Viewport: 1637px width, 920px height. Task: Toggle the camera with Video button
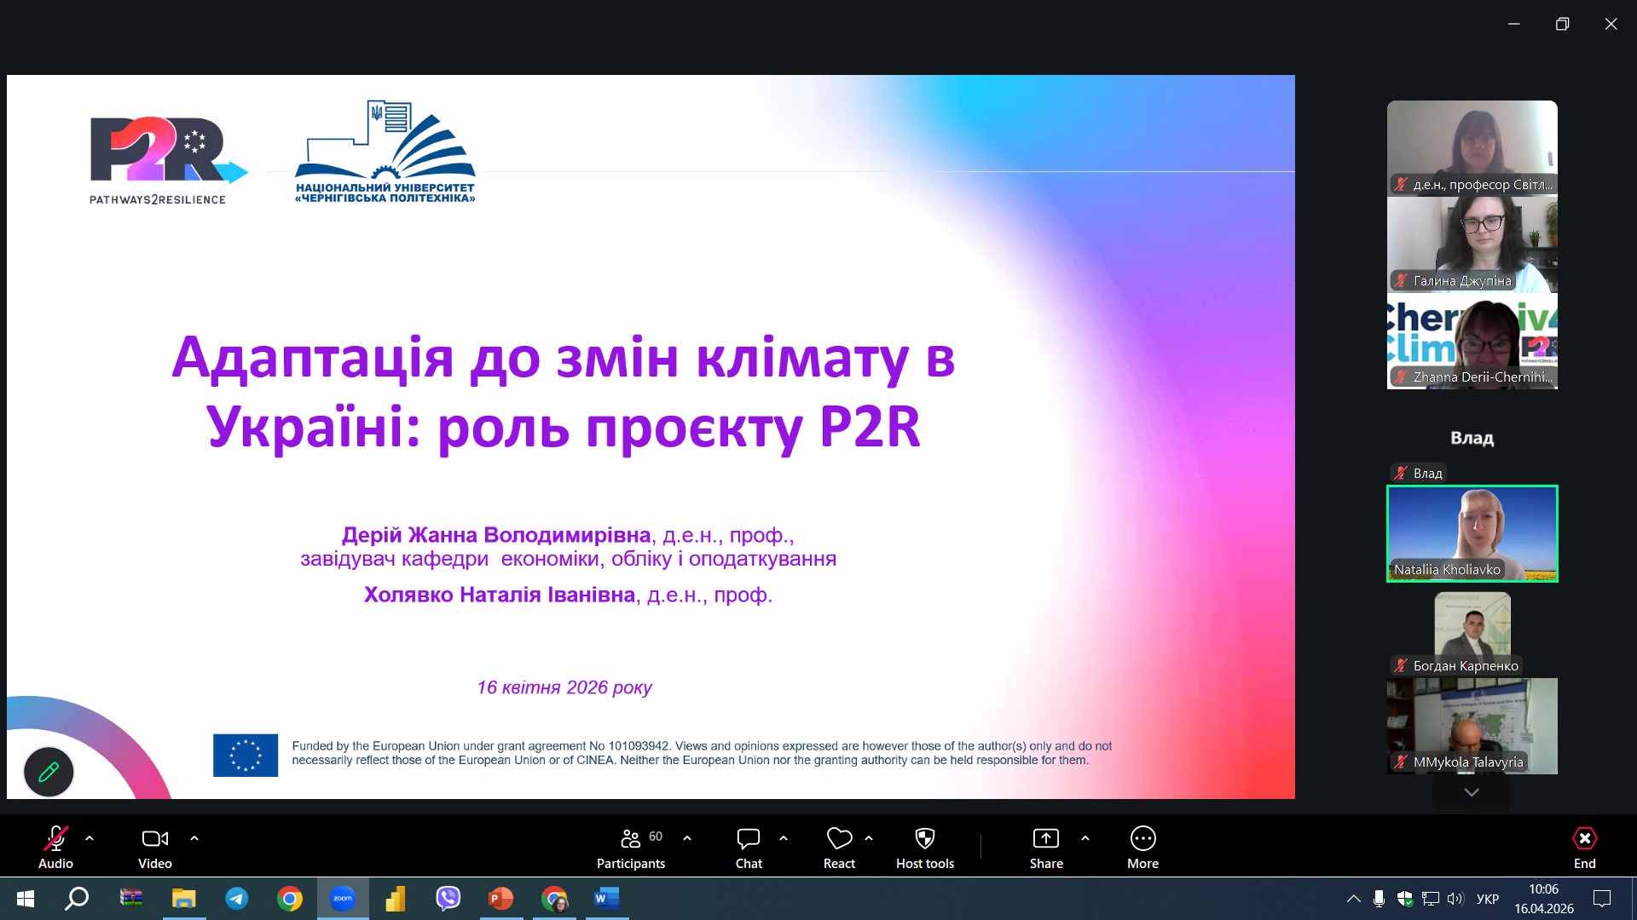pyautogui.click(x=154, y=848)
